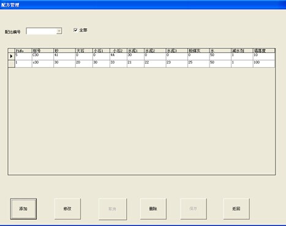Select the 砂 cell with value 41
The image size is (286, 226).
[64, 56]
